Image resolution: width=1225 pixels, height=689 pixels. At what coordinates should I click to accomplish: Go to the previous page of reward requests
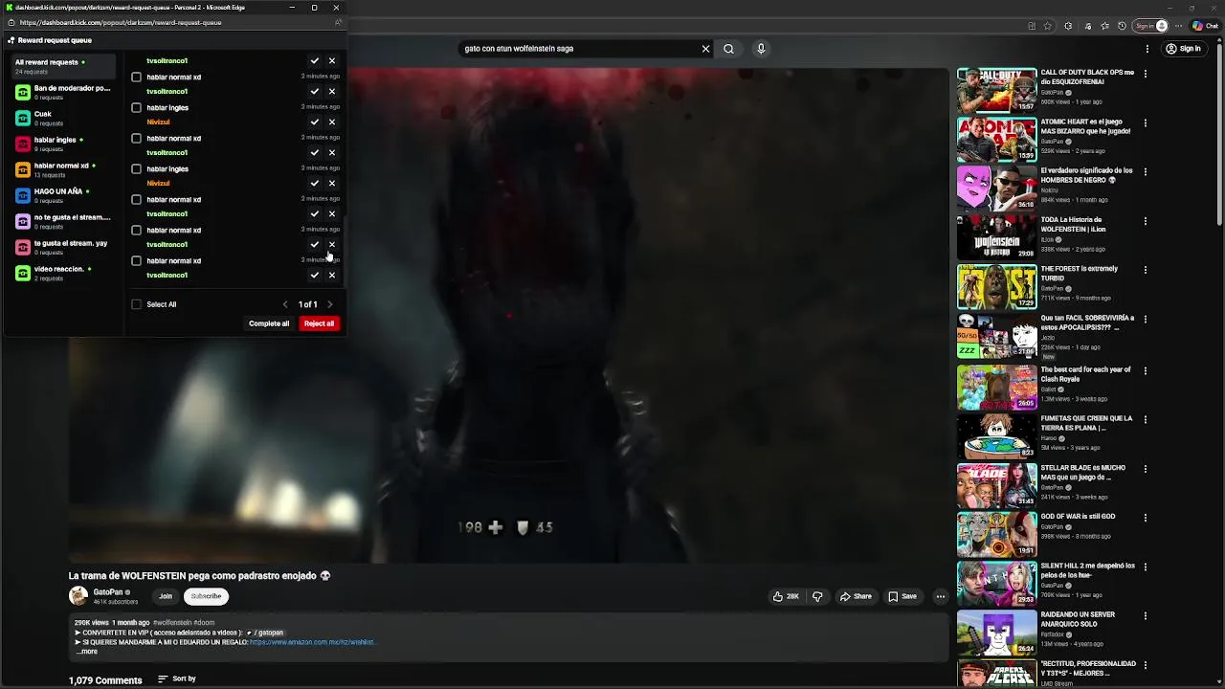click(284, 304)
